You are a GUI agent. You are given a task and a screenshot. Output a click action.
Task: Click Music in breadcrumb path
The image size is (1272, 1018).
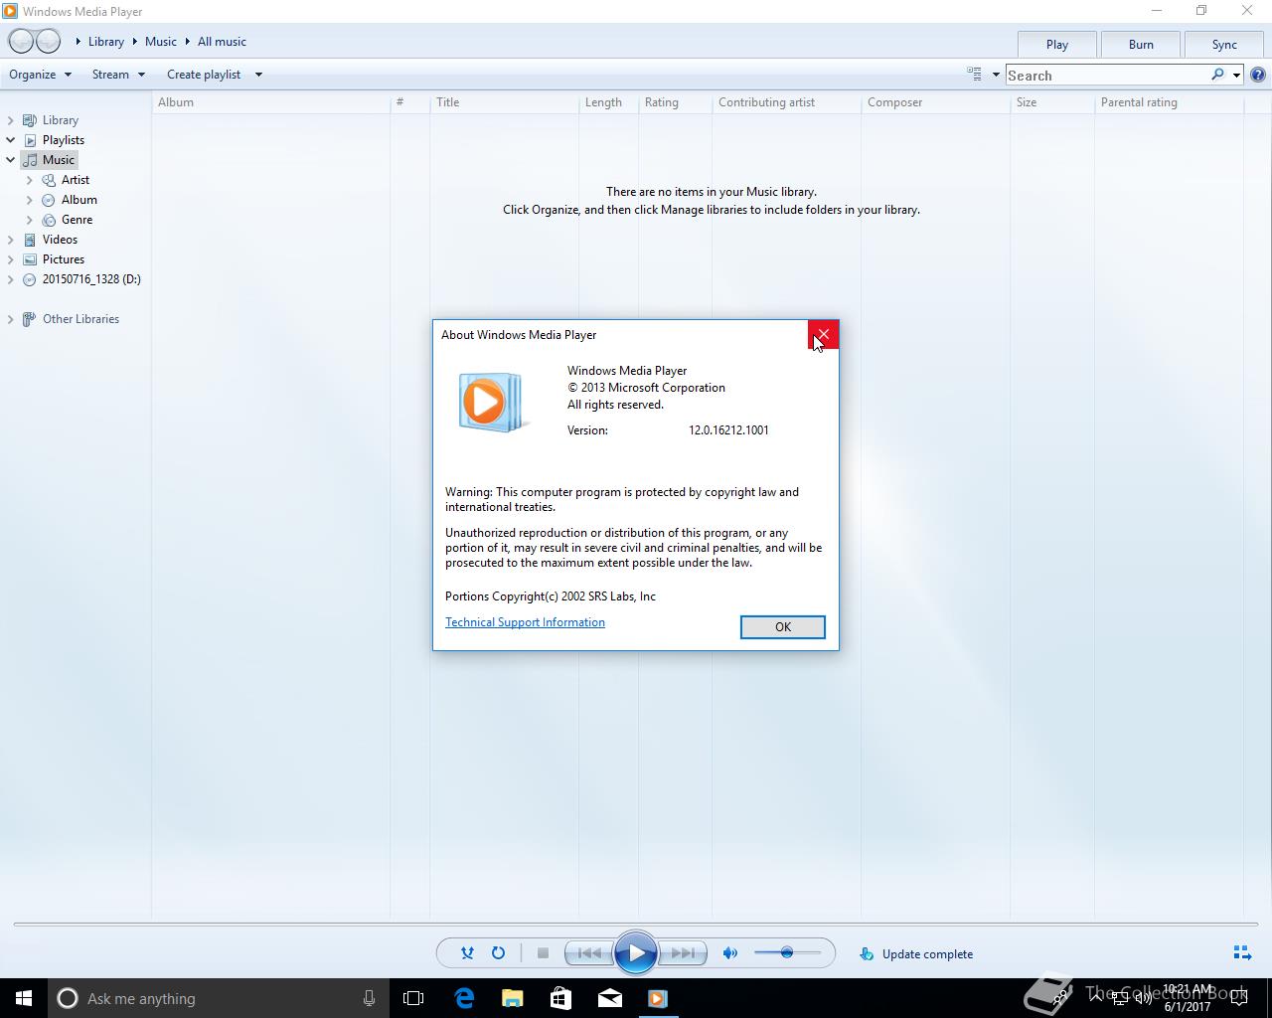161,42
